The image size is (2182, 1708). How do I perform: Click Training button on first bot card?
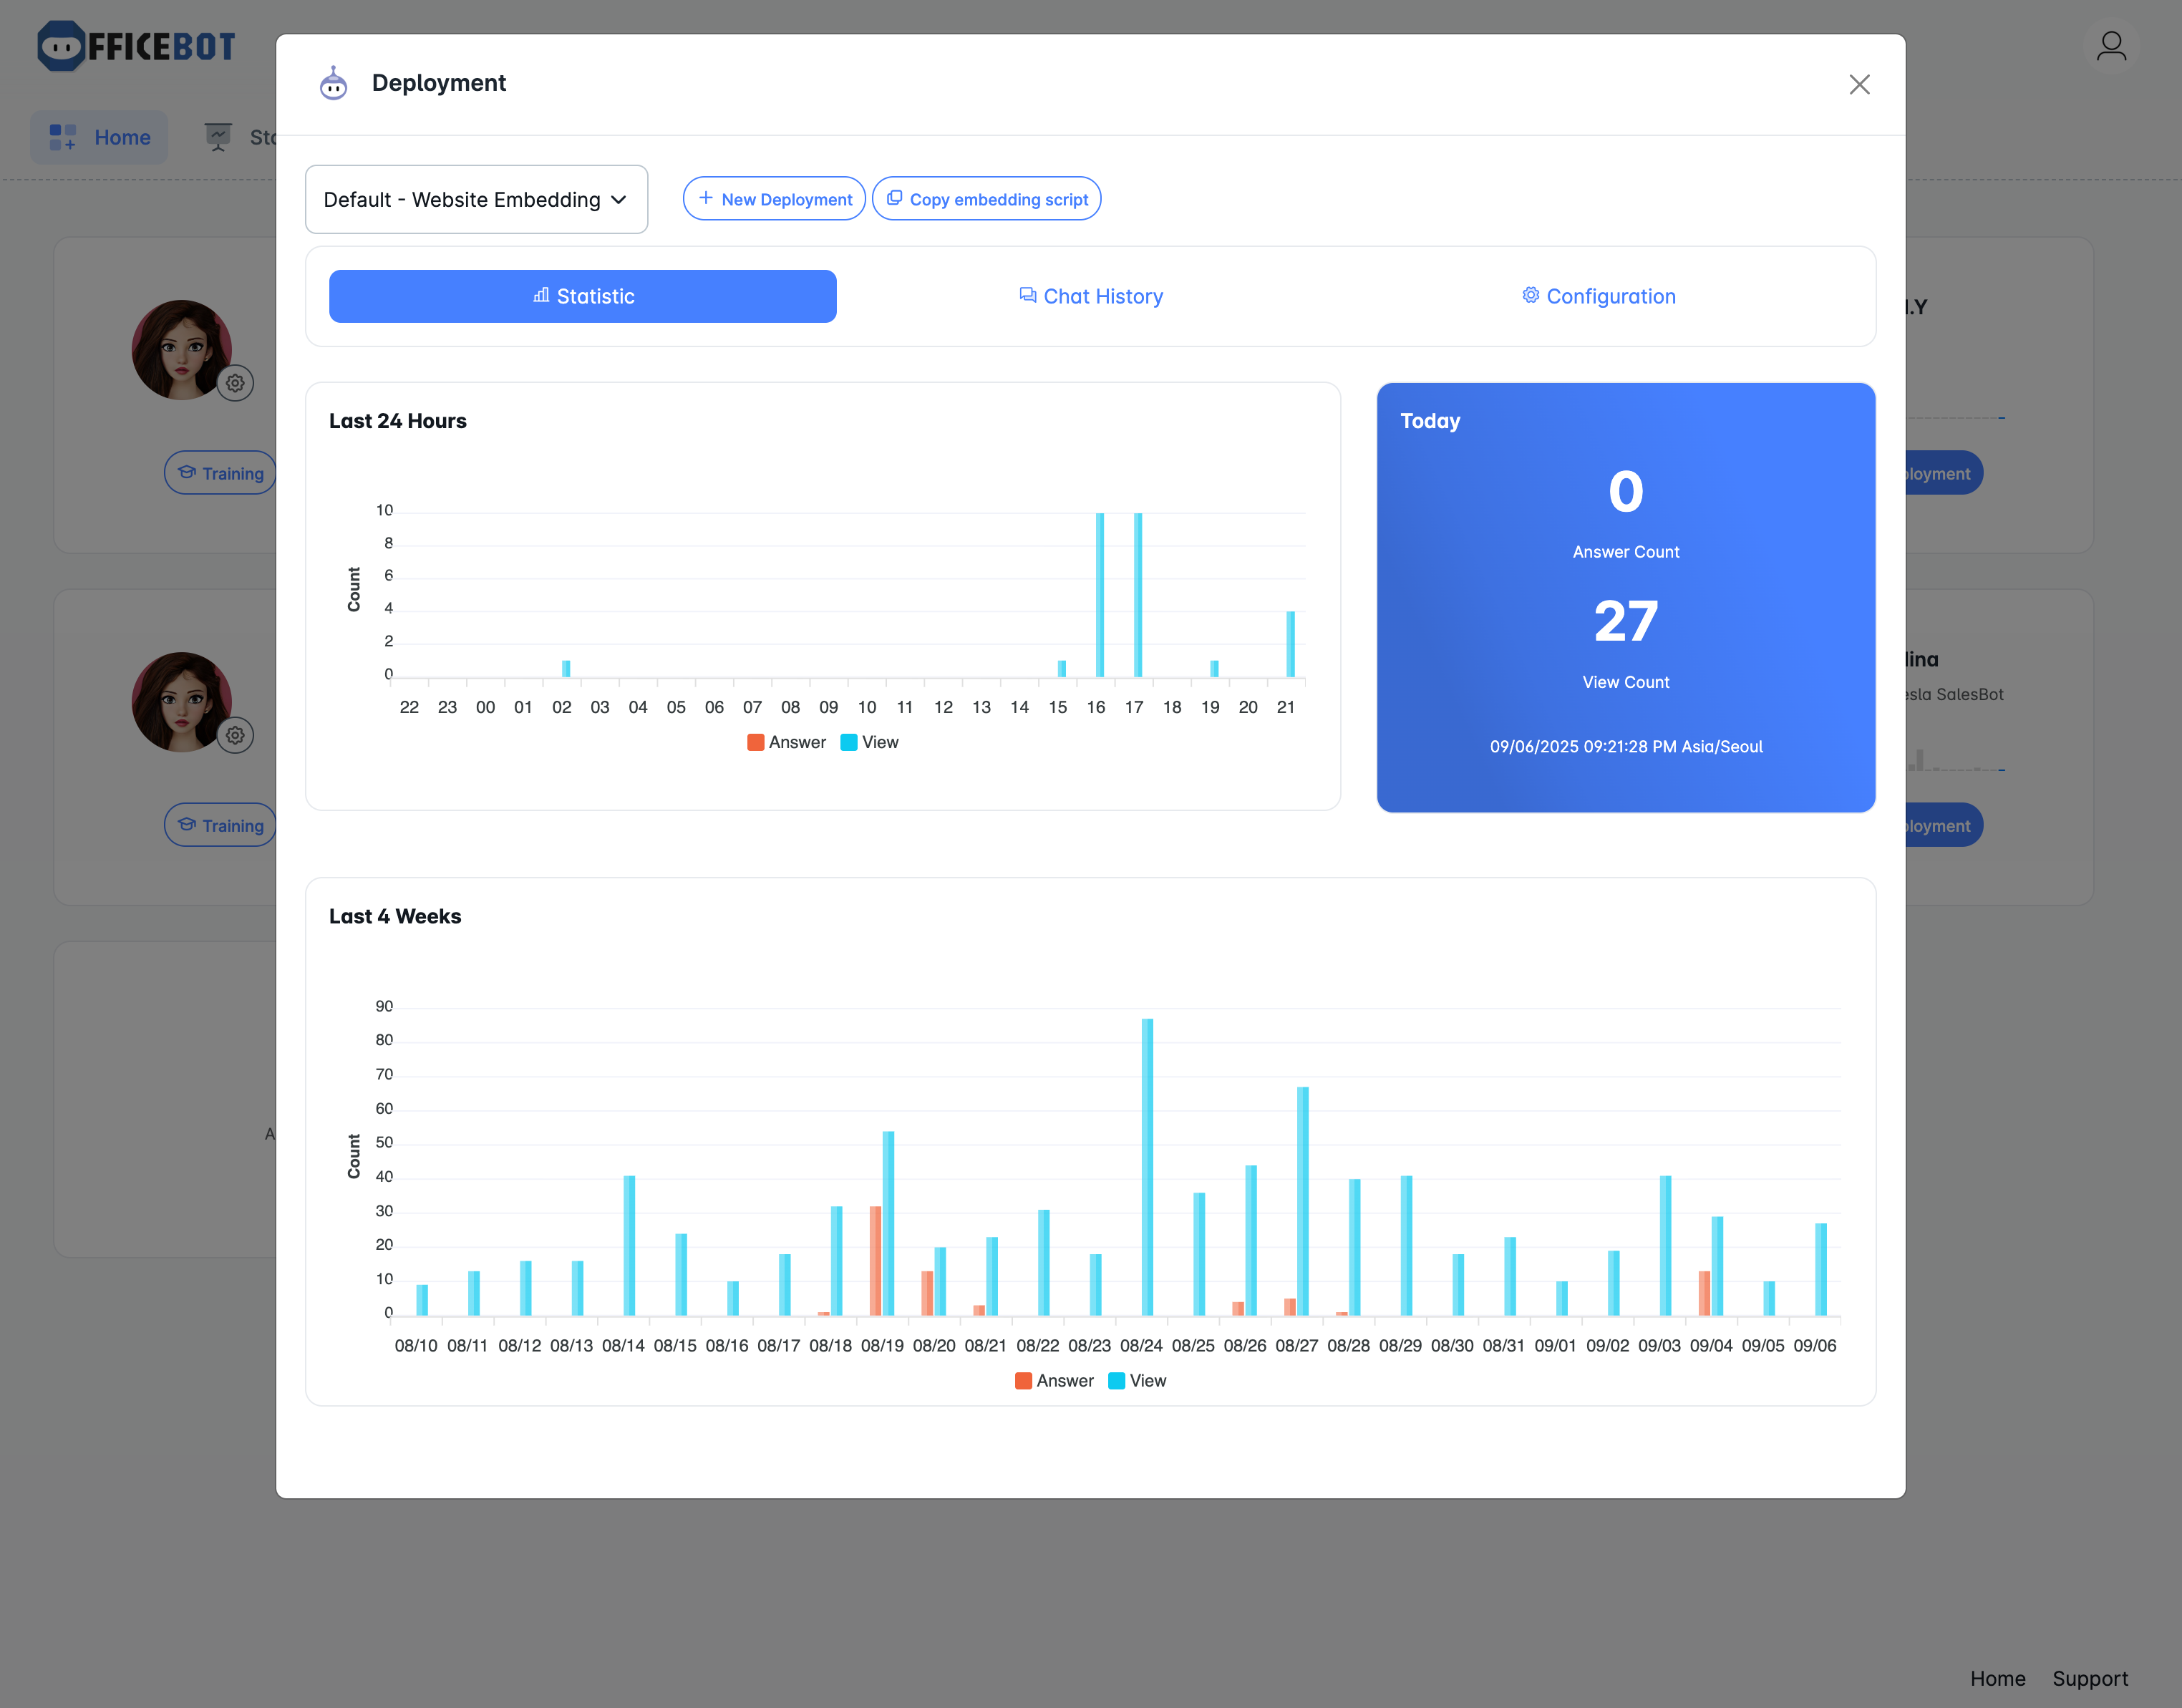tap(220, 473)
